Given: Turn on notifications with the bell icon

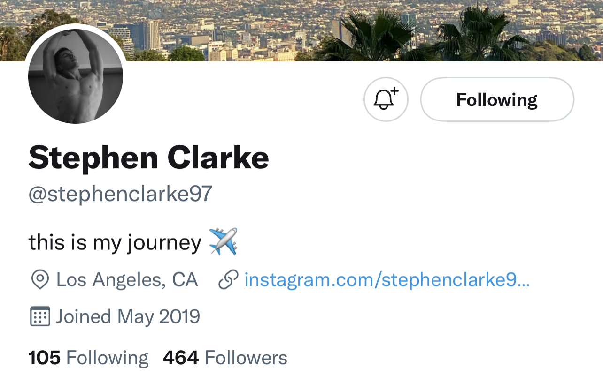Looking at the screenshot, I should pos(386,99).
